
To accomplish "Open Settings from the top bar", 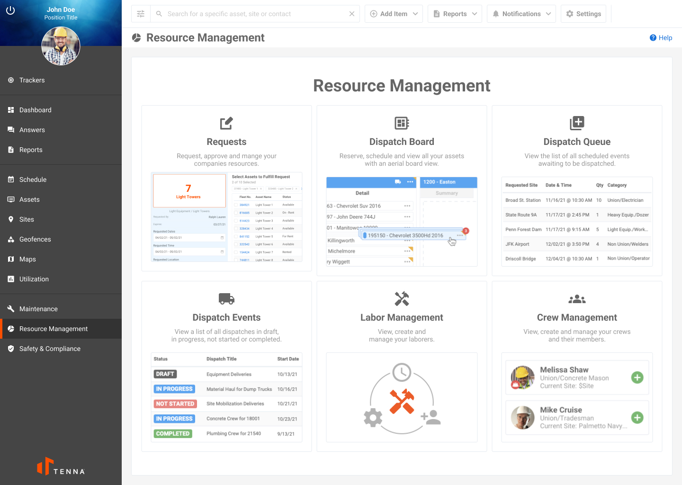I will click(x=583, y=13).
